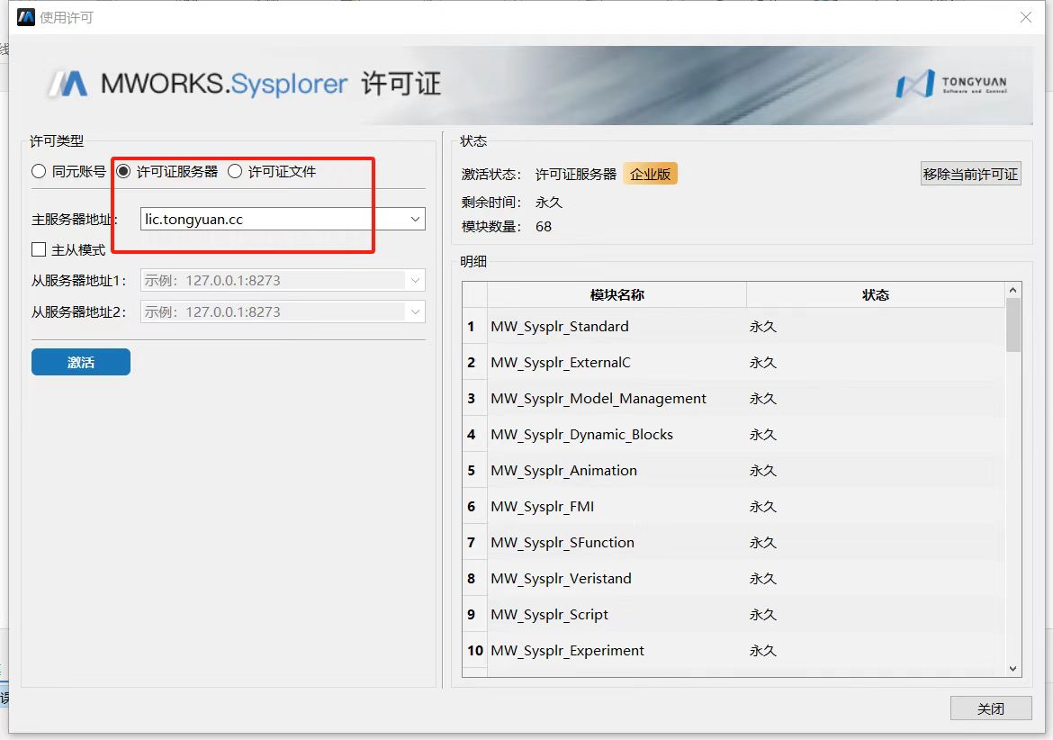Select the MW_Sysplr_Script row
The image size is (1053, 740).
733,615
